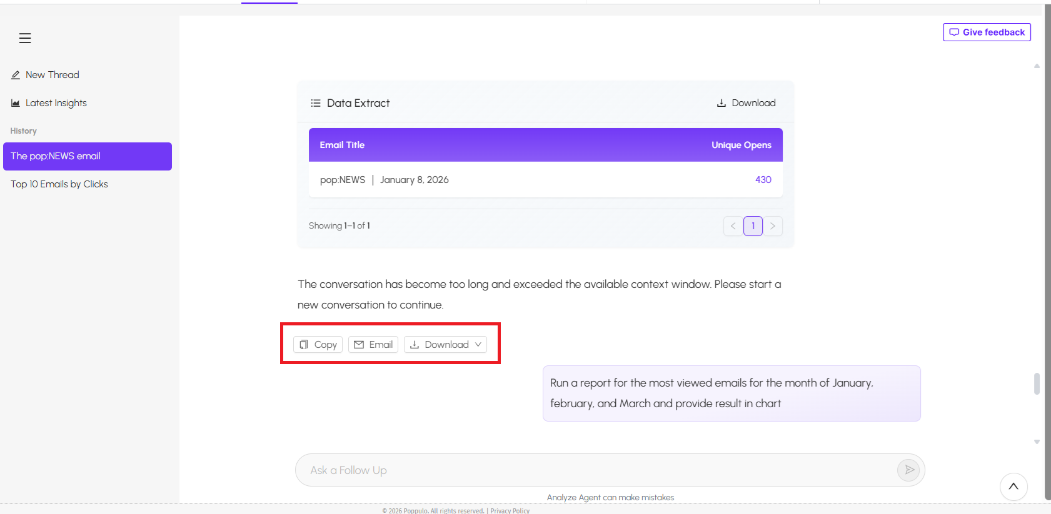Click the scroll-to-top arrow button
Image resolution: width=1051 pixels, height=514 pixels.
pos(1013,487)
